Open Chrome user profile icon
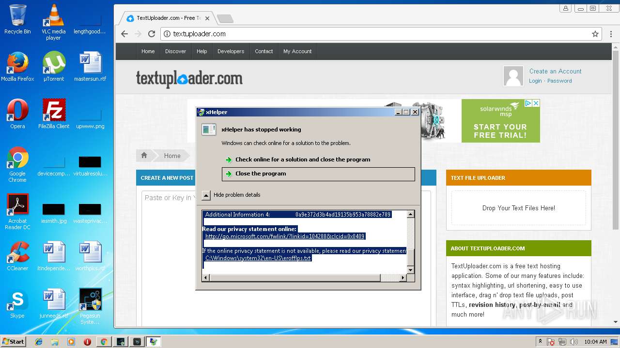The height and width of the screenshot is (348, 620). click(x=565, y=8)
